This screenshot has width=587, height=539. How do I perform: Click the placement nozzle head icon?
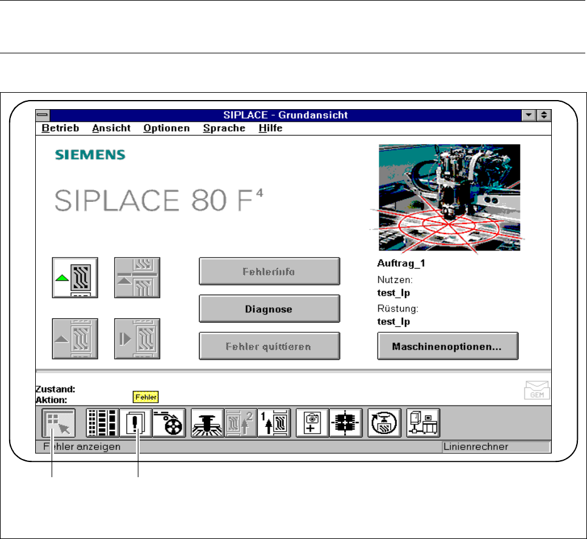[x=208, y=423]
